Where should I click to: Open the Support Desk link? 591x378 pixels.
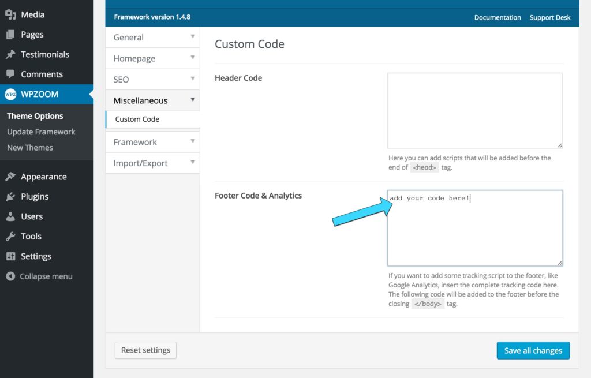[x=550, y=17]
